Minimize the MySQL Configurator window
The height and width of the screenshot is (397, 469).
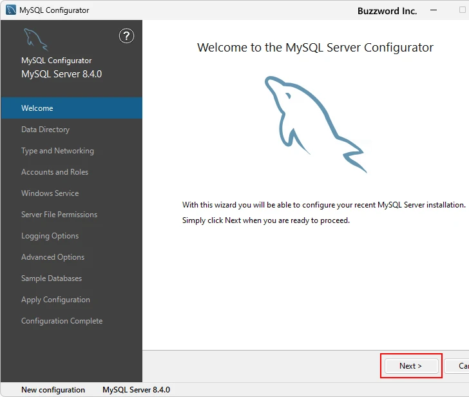[x=434, y=10]
